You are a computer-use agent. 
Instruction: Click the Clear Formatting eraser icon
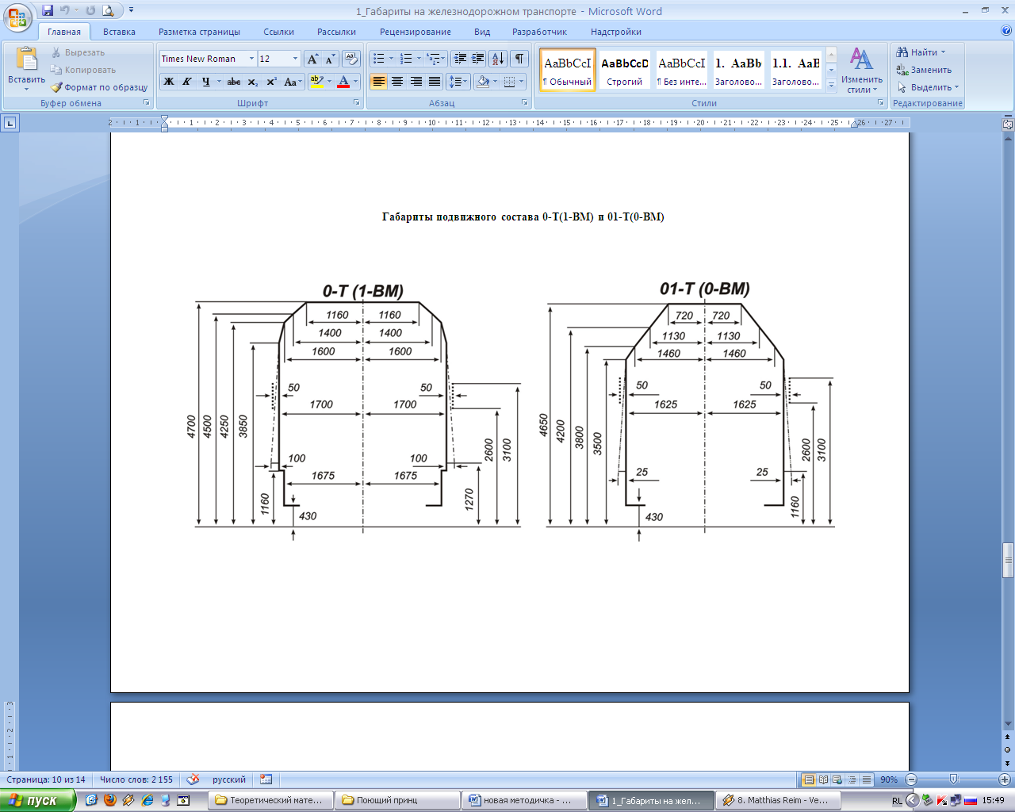[351, 59]
